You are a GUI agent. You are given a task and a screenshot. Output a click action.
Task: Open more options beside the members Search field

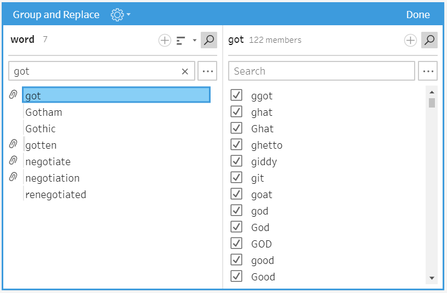[x=427, y=71]
